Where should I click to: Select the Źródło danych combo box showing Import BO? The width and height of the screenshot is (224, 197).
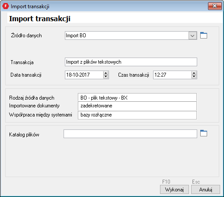pos(131,36)
